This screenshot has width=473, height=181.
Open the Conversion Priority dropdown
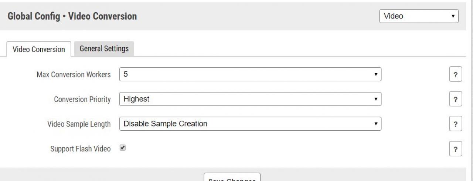click(250, 99)
